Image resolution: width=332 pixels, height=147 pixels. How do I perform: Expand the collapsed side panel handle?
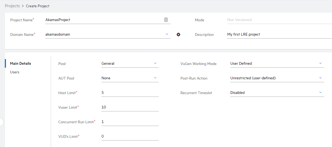pyautogui.click(x=1, y=122)
